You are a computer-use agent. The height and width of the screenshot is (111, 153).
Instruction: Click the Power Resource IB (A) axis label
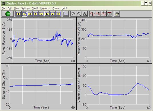(x=3, y=38)
